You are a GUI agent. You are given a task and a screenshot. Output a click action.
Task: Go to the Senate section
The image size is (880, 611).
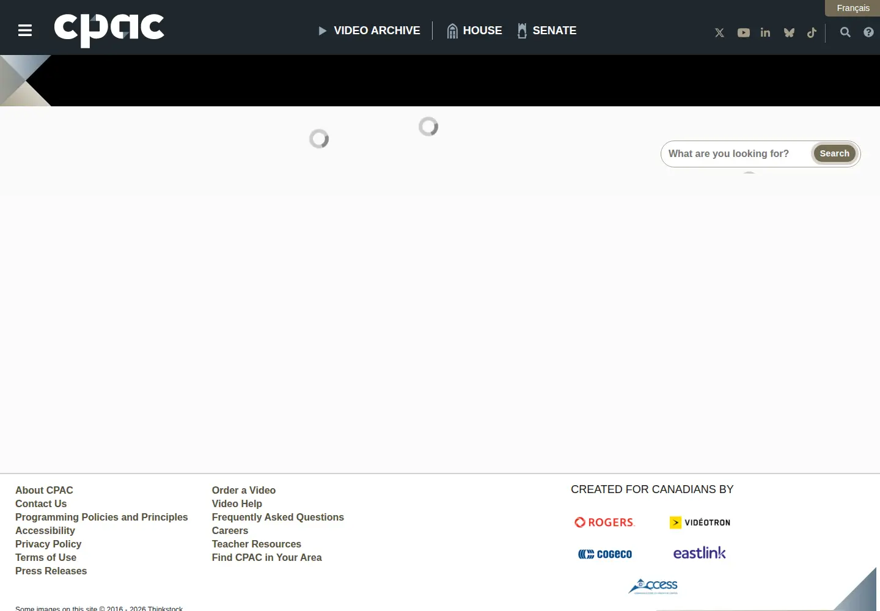pos(547,31)
